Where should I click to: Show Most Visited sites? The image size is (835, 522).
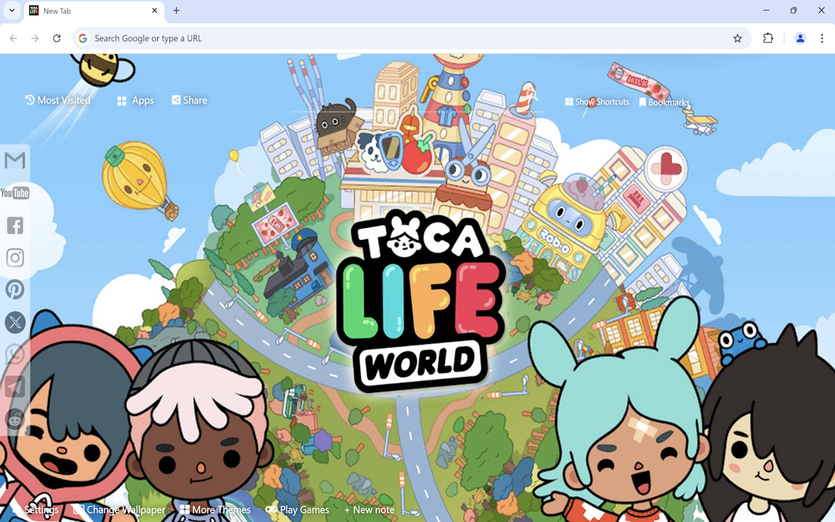[x=57, y=100]
